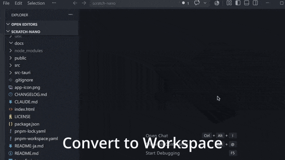Go back with the left arrow

[75, 3]
